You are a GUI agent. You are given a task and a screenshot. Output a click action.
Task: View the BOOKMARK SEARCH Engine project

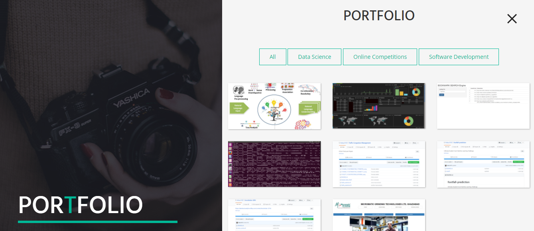(x=483, y=106)
